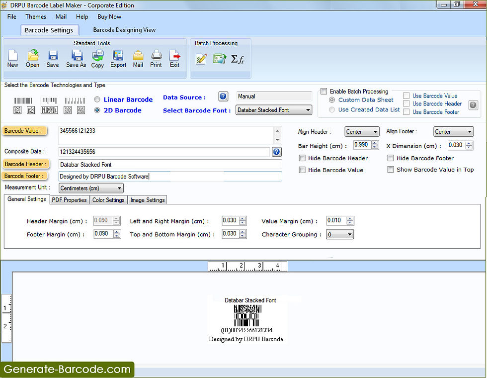Viewport: 487px width, 378px height.
Task: Open the Align Footer dropdown
Action: click(453, 132)
